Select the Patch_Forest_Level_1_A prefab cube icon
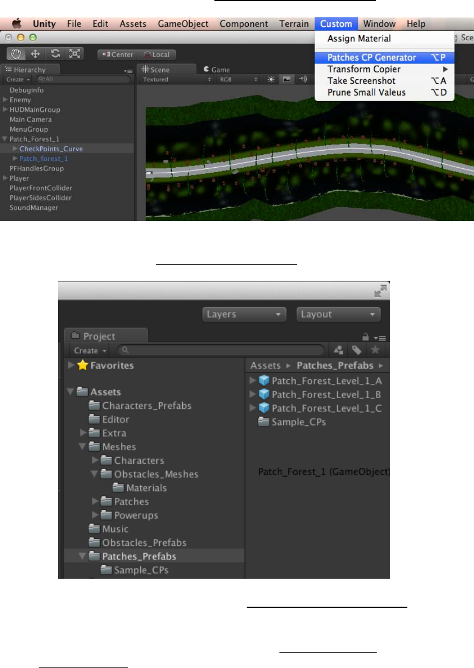The width and height of the screenshot is (474, 668). point(264,381)
